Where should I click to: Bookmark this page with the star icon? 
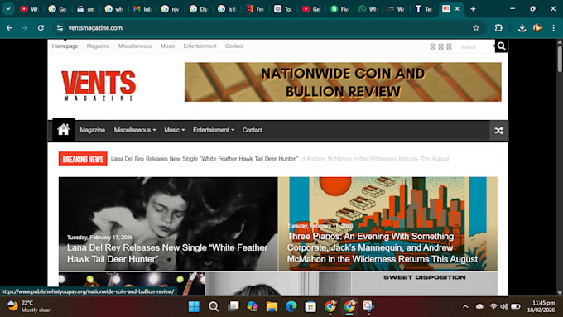(x=476, y=27)
